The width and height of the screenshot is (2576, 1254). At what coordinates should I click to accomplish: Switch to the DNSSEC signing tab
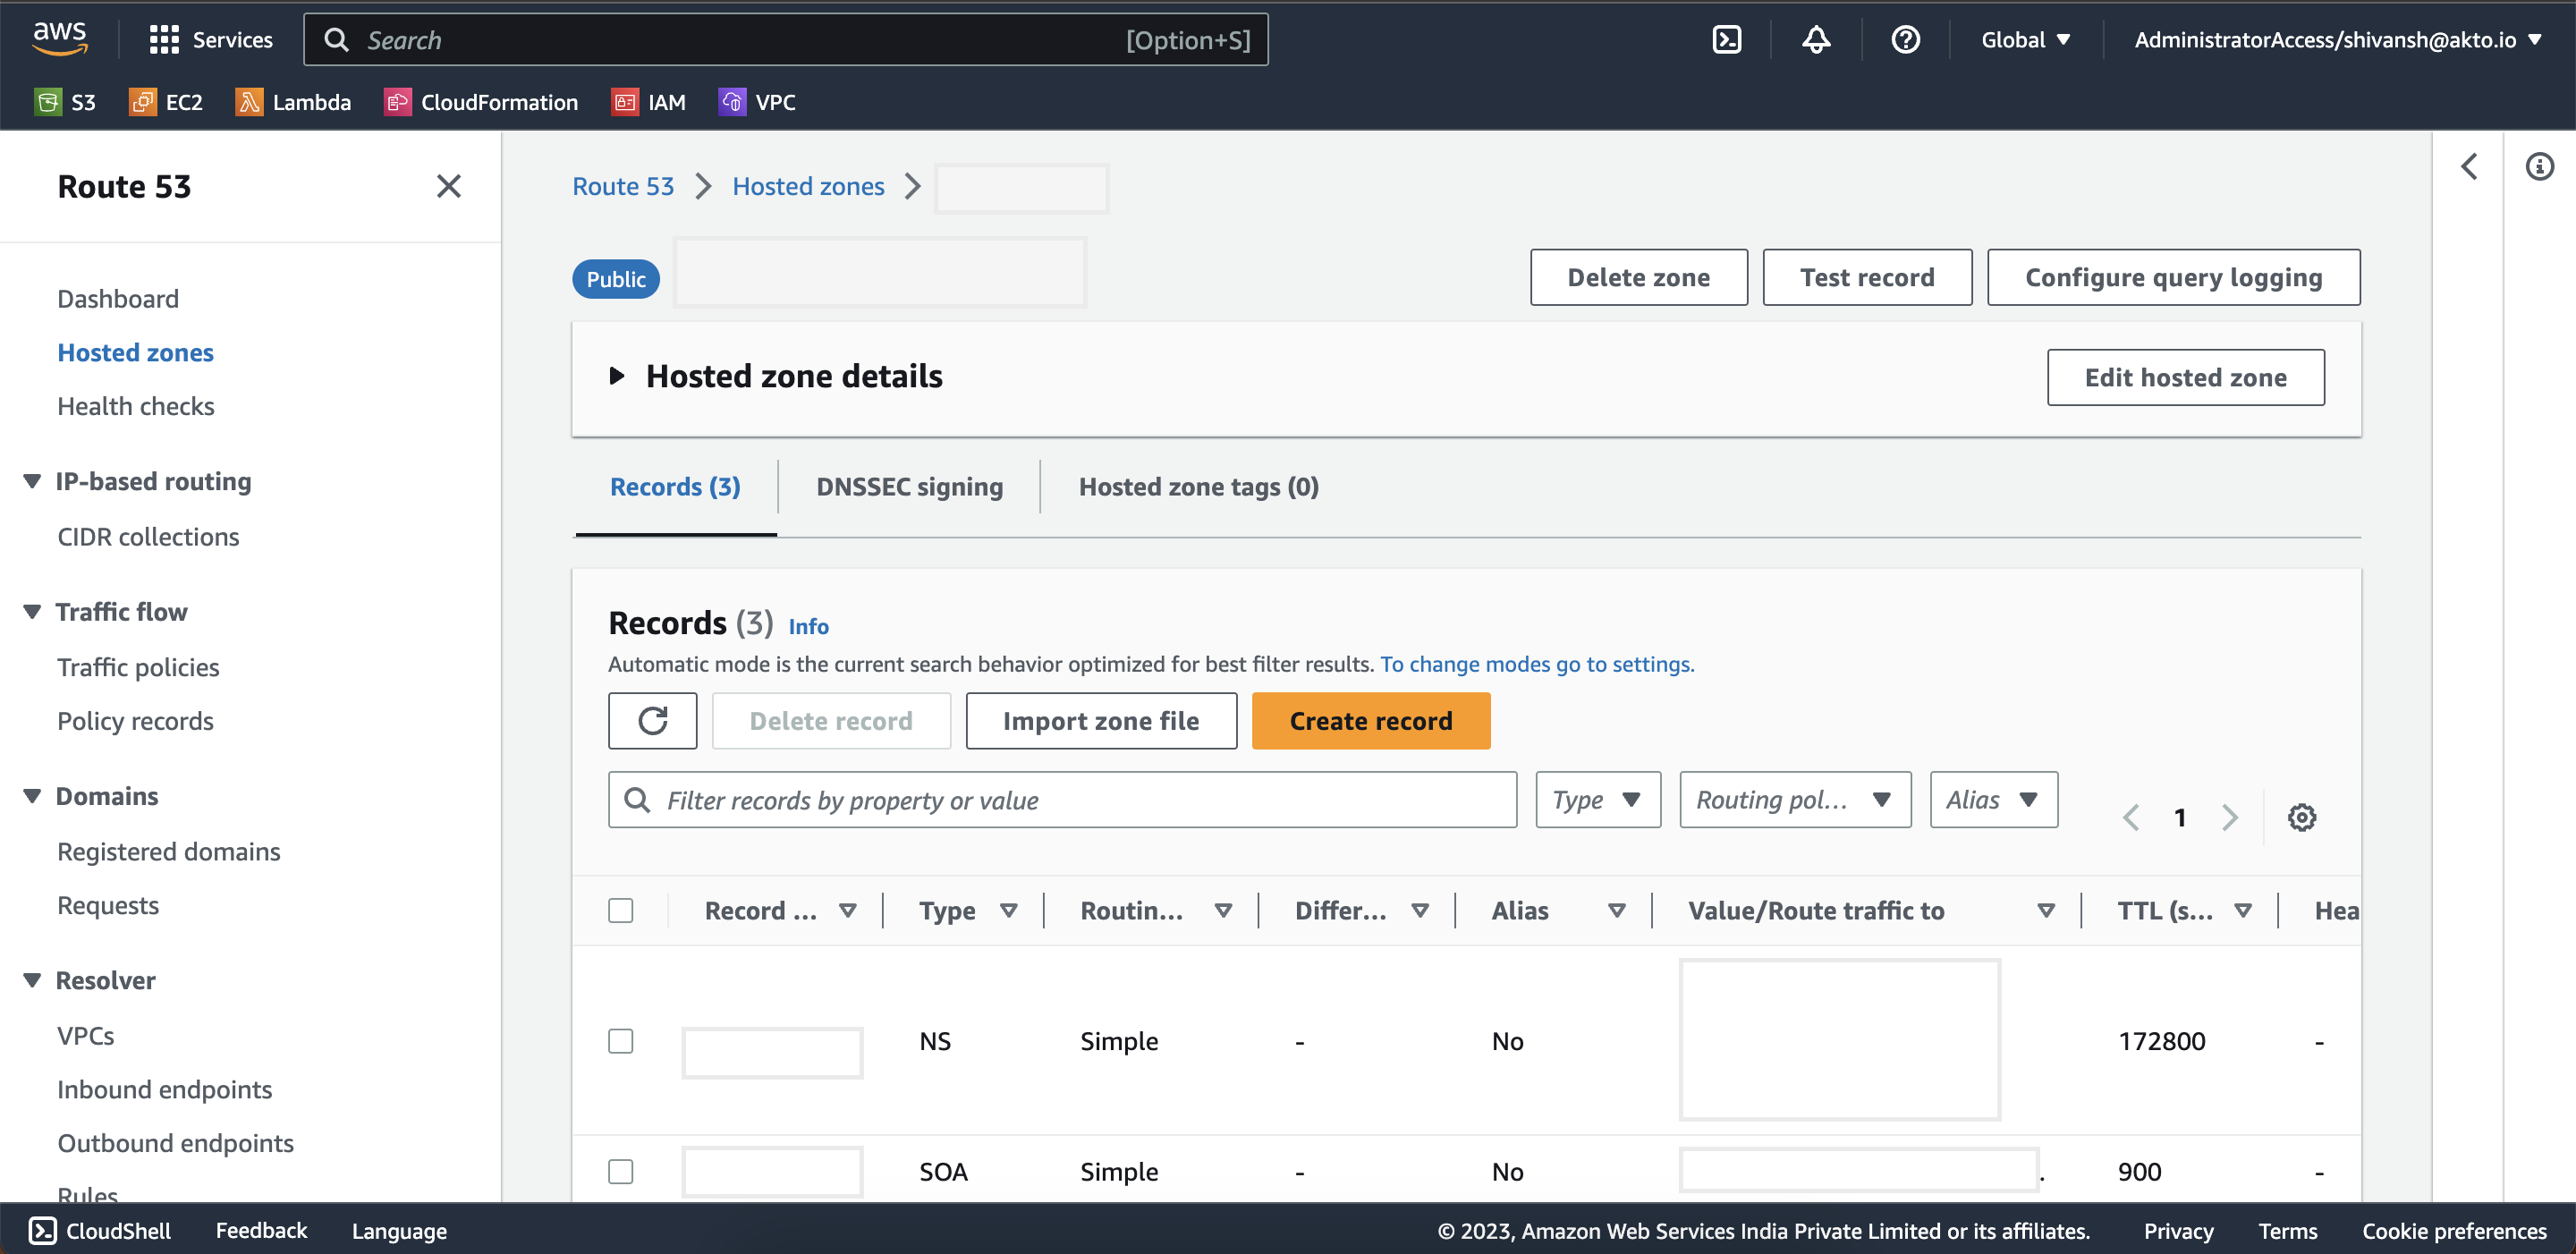point(909,487)
